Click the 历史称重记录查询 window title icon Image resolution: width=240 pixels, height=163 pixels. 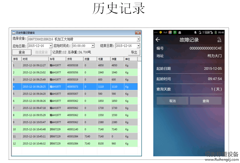(14, 33)
